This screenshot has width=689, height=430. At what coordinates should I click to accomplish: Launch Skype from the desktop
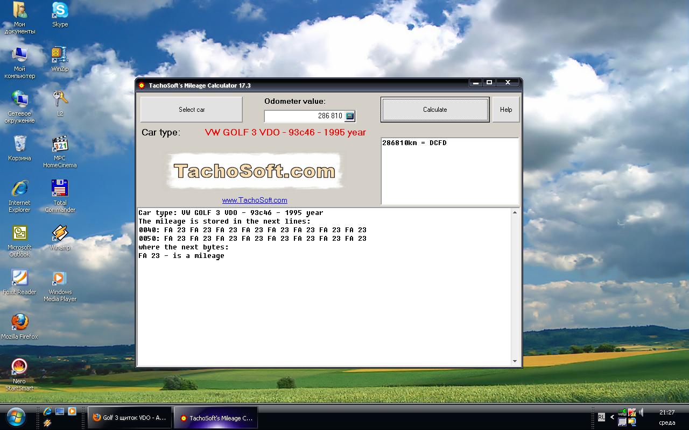[60, 15]
